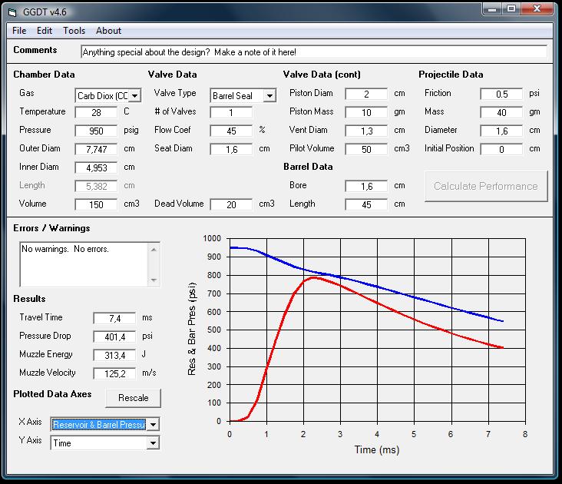
Task: Click the GGDT app icon in title bar
Action: [x=12, y=11]
